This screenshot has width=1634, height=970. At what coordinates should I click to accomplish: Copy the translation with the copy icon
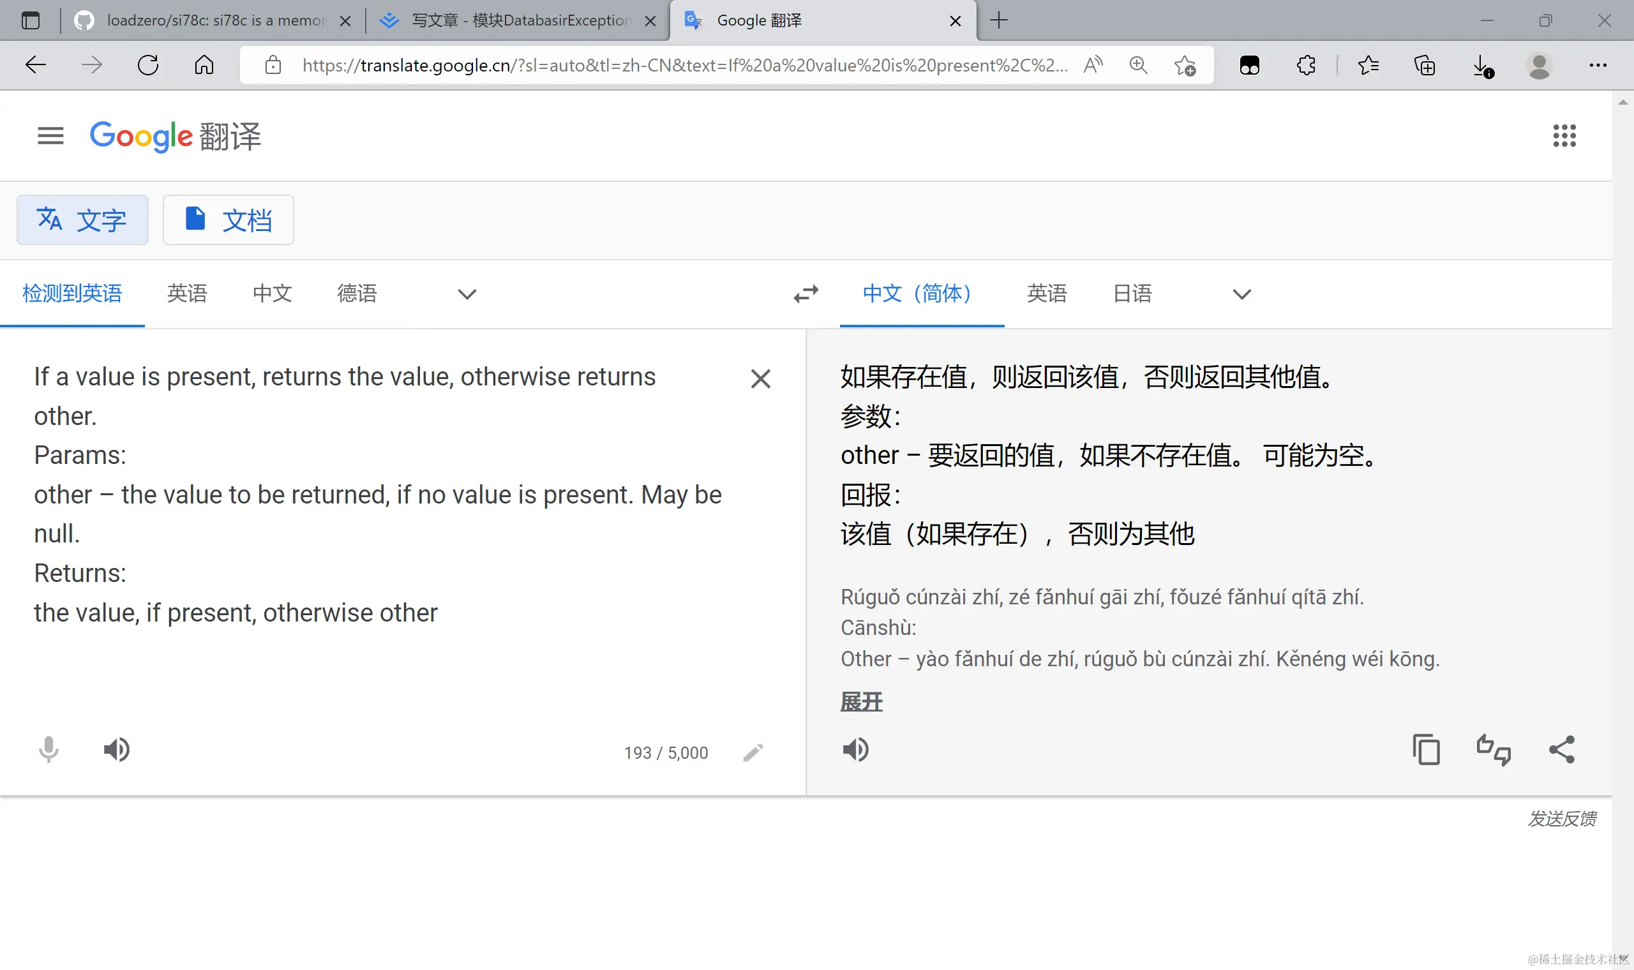[x=1425, y=749]
